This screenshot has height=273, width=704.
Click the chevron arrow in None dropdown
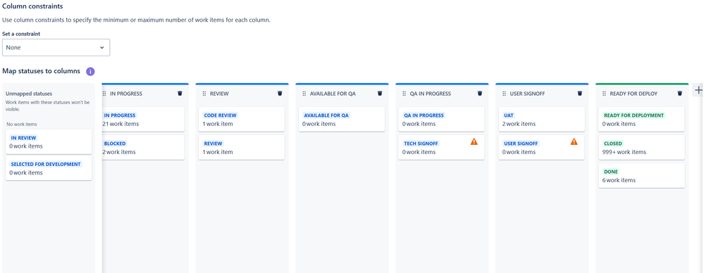(x=102, y=48)
